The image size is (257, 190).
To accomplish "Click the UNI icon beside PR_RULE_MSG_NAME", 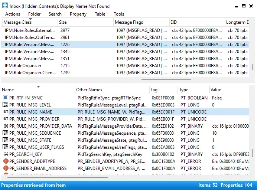I will (x=6, y=112).
